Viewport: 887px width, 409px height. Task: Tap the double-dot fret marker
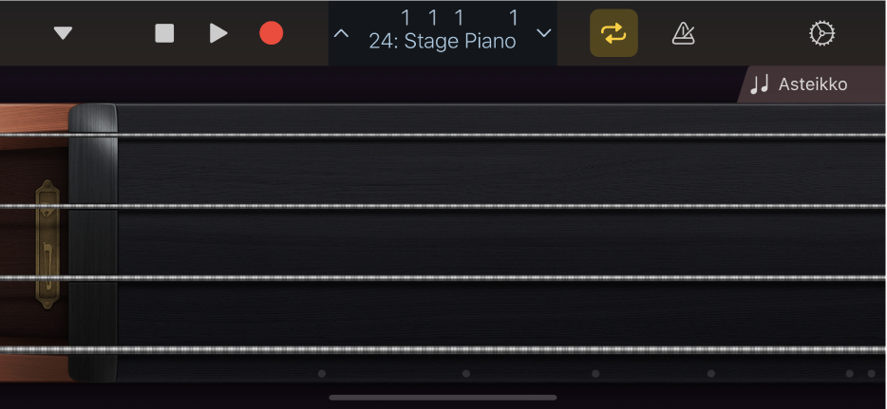pos(860,374)
